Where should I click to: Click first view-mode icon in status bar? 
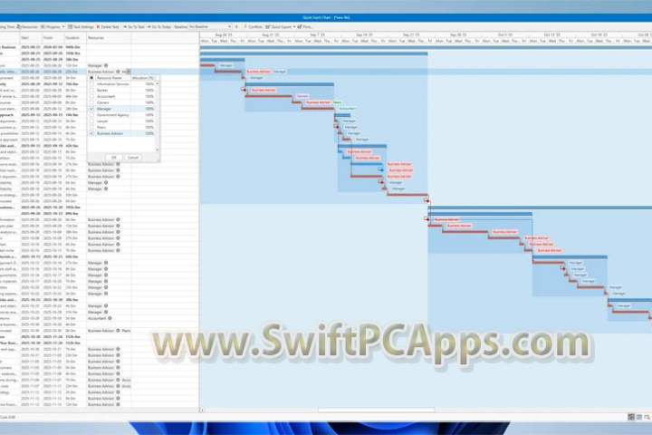tap(631, 417)
